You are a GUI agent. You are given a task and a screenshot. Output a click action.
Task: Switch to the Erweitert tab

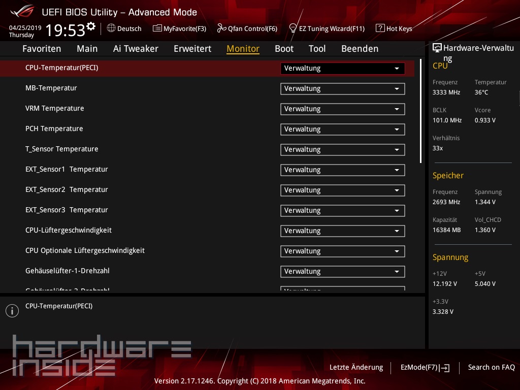point(192,49)
